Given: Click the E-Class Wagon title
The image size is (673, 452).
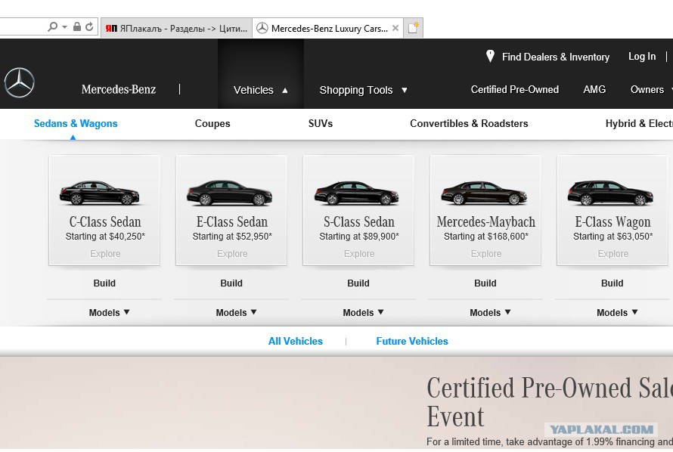Looking at the screenshot, I should (613, 221).
